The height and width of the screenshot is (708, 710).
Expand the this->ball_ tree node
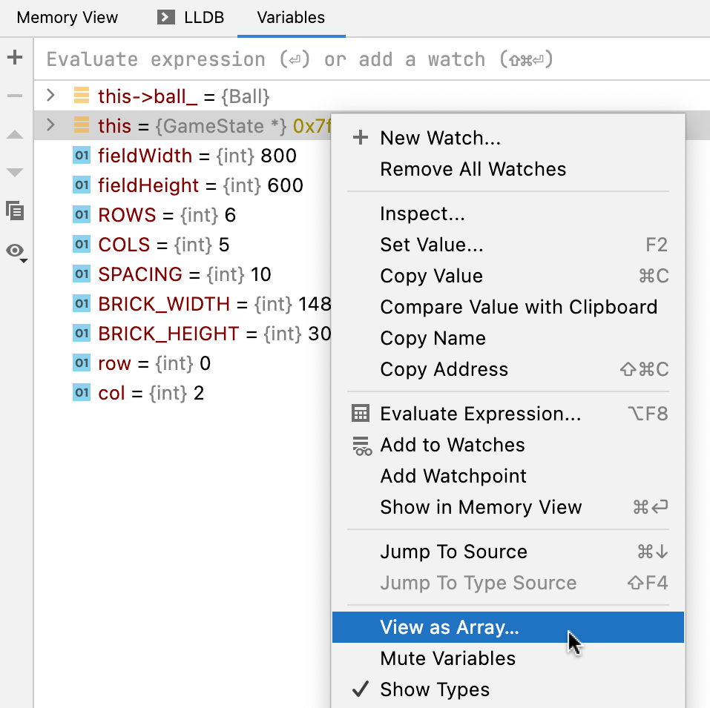tap(50, 96)
